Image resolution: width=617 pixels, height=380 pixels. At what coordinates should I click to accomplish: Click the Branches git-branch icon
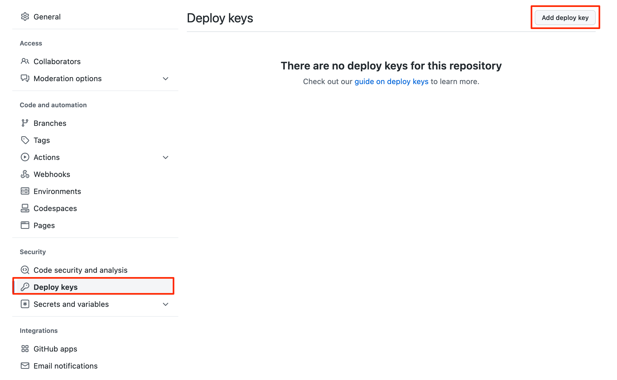tap(25, 123)
